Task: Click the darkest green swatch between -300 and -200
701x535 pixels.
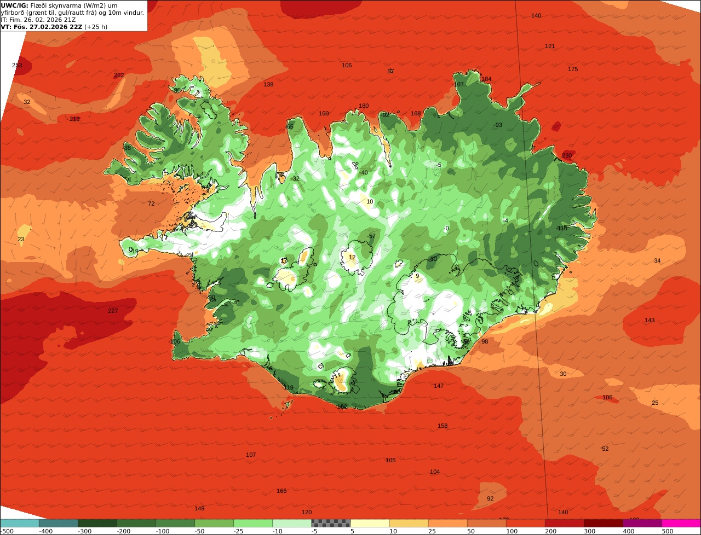Action: (97, 523)
